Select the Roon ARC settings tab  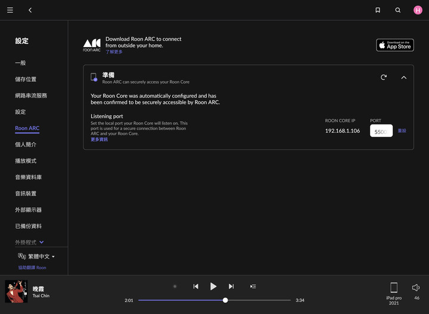pos(27,128)
